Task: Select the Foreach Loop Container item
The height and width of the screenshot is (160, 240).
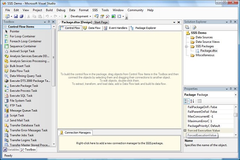Action: [25, 41]
